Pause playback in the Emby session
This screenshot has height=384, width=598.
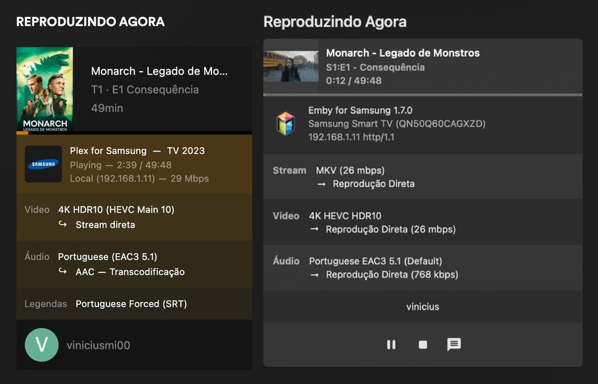click(391, 345)
